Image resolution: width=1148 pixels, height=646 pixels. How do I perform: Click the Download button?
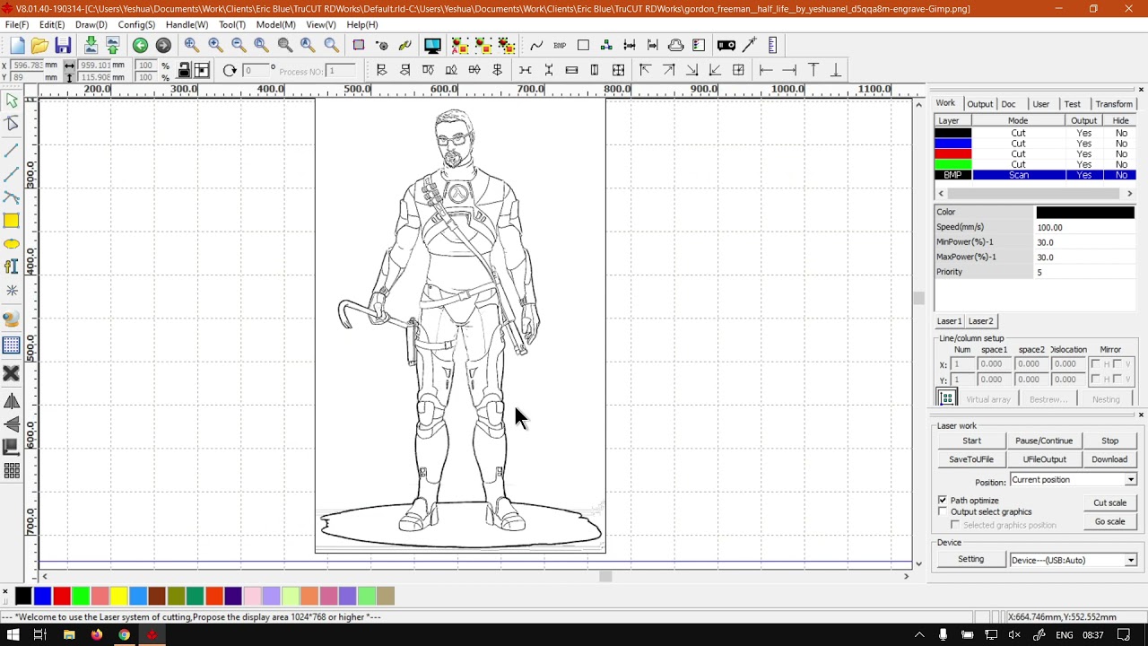1109,459
